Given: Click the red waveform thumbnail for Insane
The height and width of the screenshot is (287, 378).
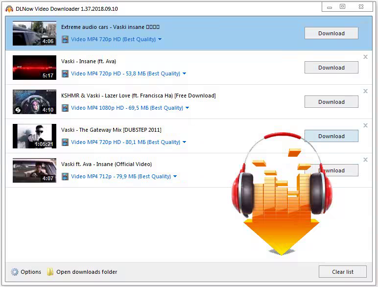Looking at the screenshot, I should point(34,68).
